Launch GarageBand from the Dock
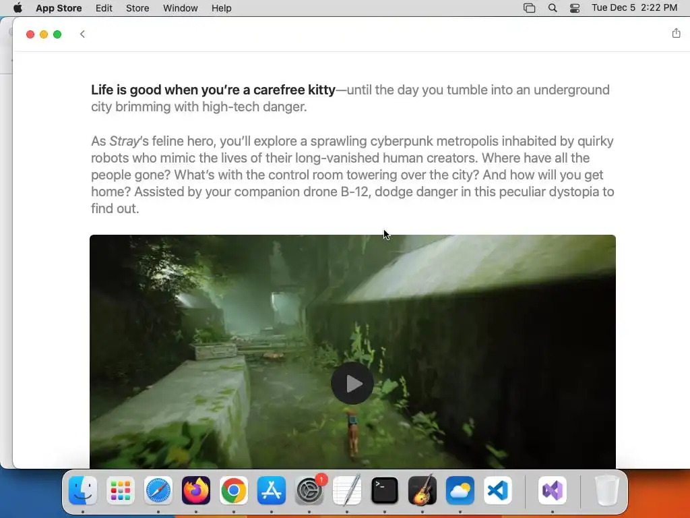 click(x=422, y=490)
